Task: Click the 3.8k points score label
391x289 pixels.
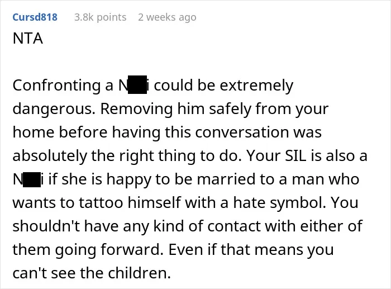Action: 100,17
